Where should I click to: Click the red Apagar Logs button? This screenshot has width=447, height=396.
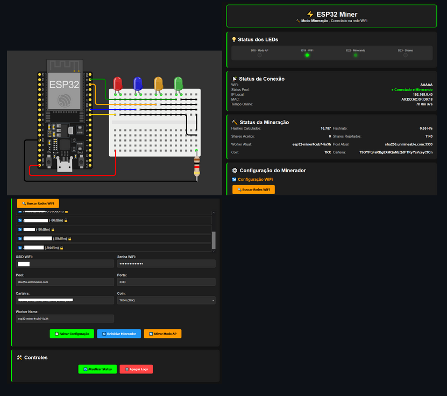coord(136,369)
